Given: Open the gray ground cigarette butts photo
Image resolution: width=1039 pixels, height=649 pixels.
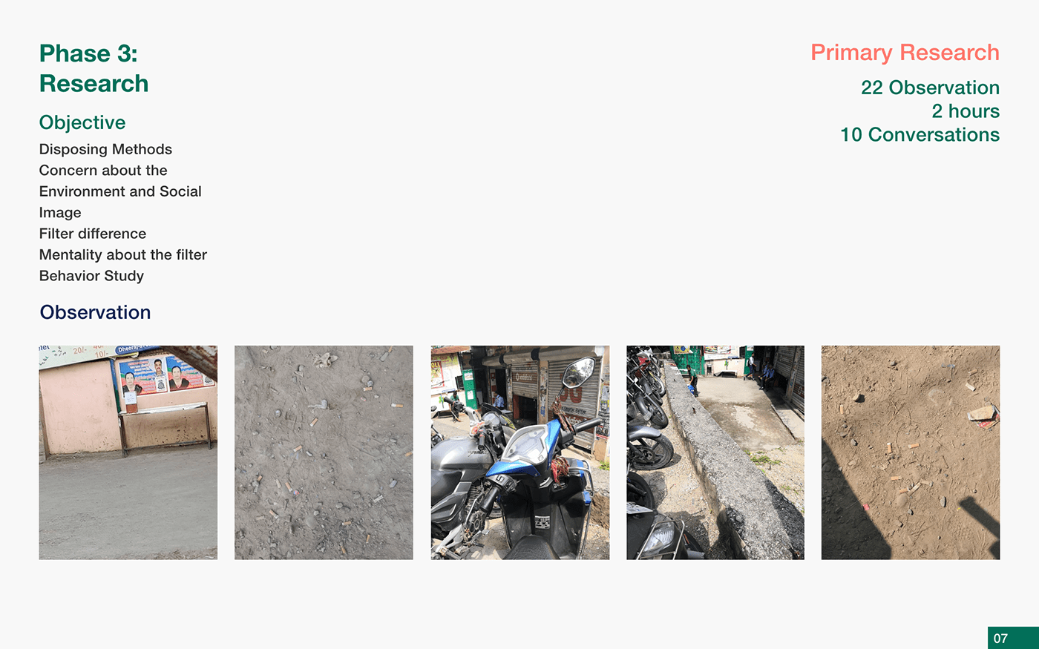Looking at the screenshot, I should point(324,452).
